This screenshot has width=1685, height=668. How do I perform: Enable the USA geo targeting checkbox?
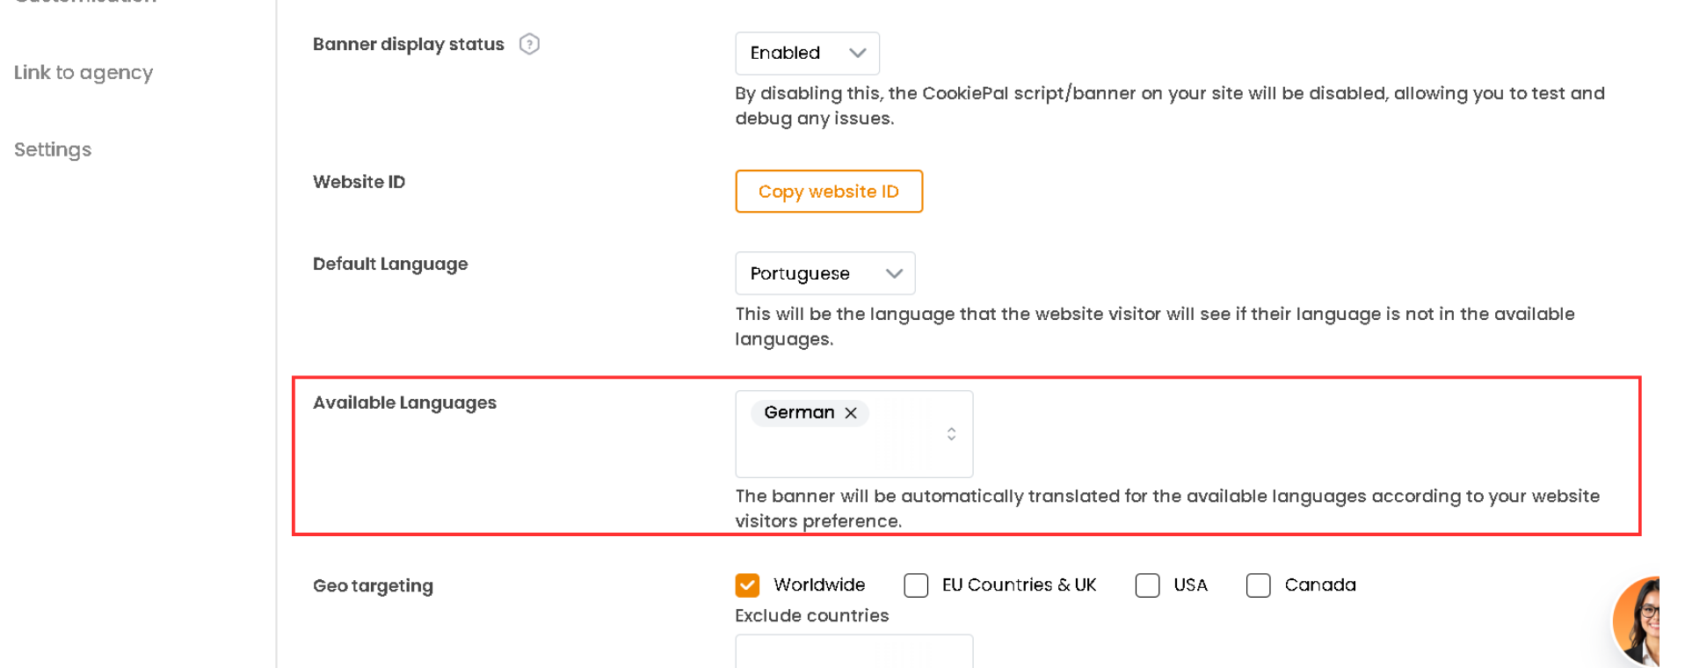click(1147, 585)
